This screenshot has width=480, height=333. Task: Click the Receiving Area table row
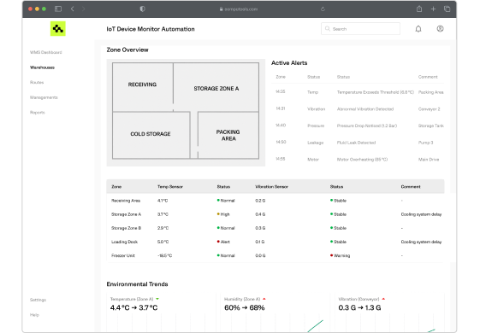[276, 201]
